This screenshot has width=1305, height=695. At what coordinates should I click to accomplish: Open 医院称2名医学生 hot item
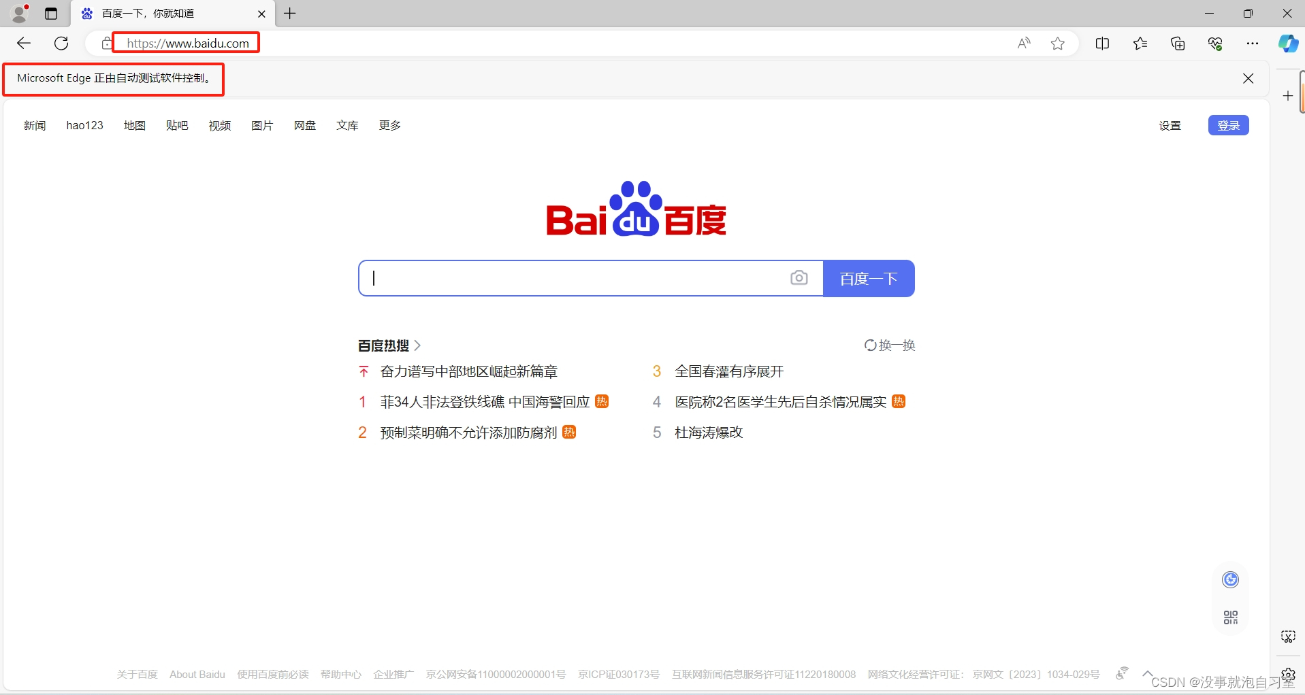pos(781,402)
